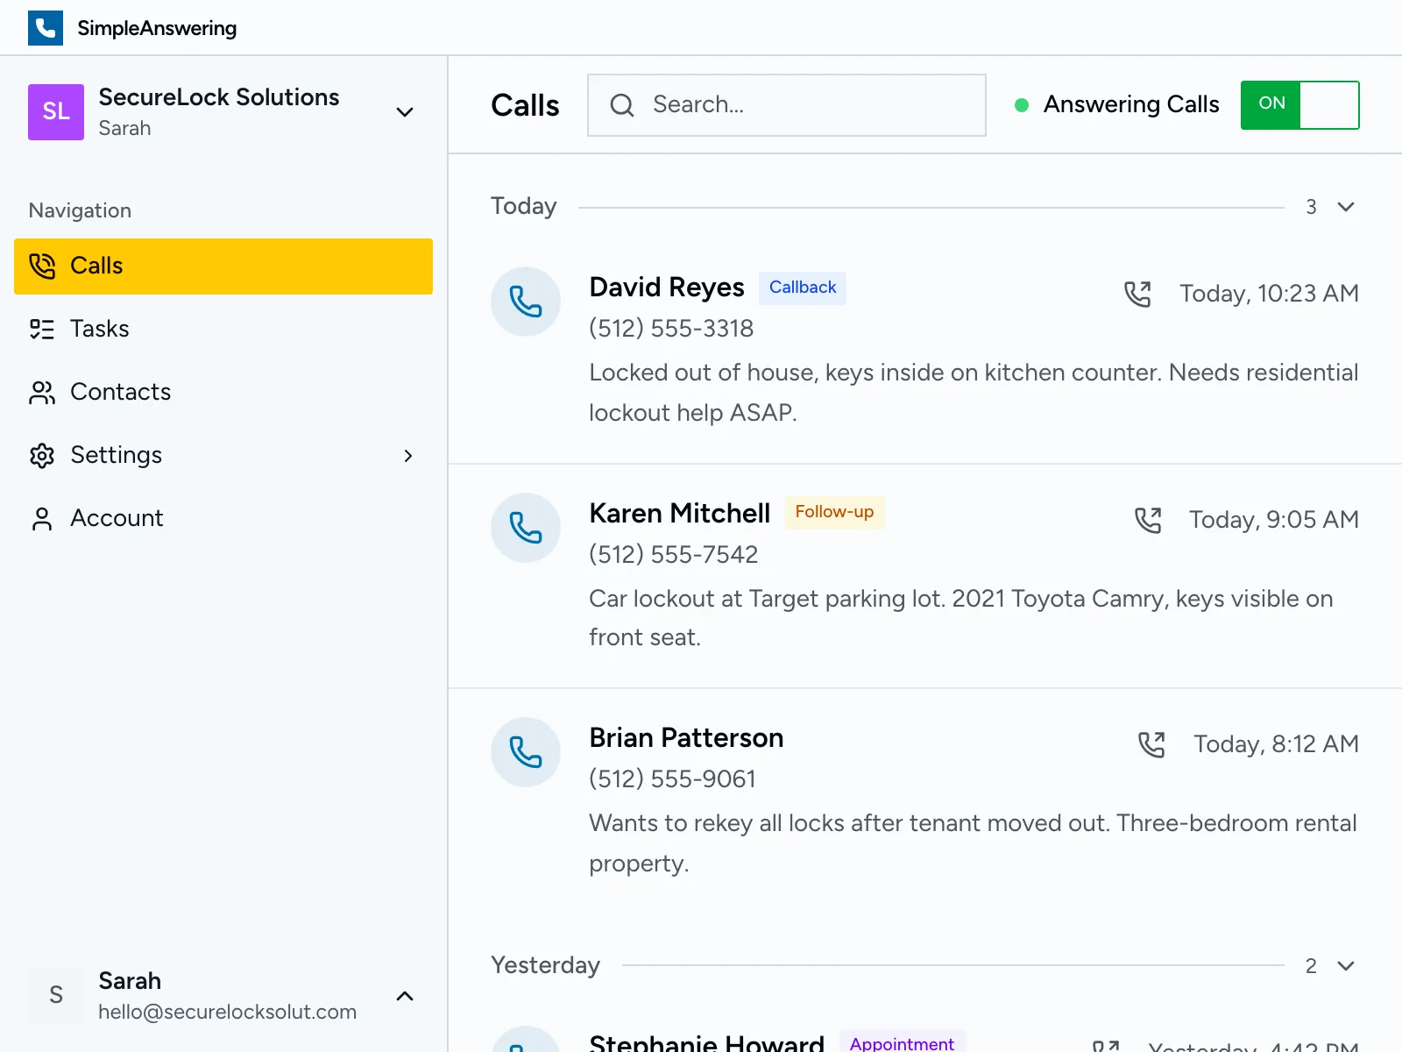Open the Settings gear icon

click(41, 455)
